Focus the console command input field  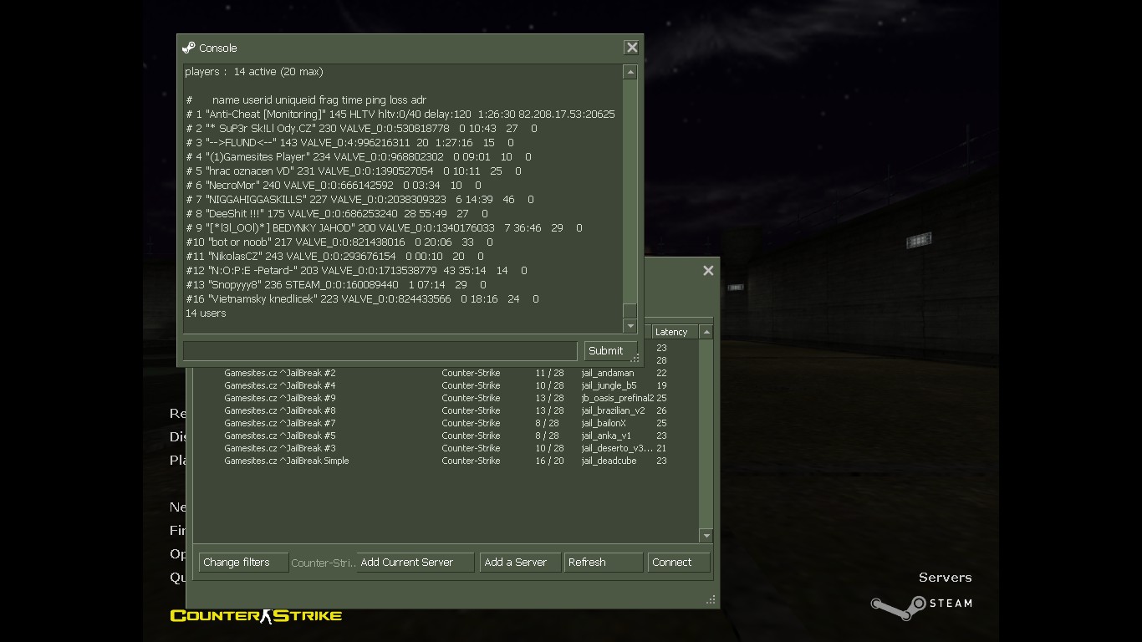point(380,351)
